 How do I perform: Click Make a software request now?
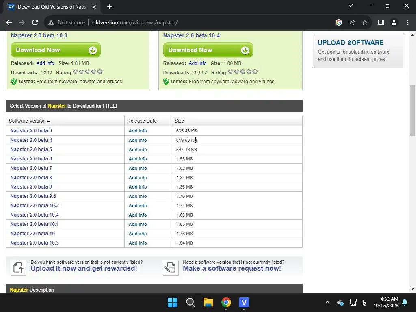[x=232, y=268]
